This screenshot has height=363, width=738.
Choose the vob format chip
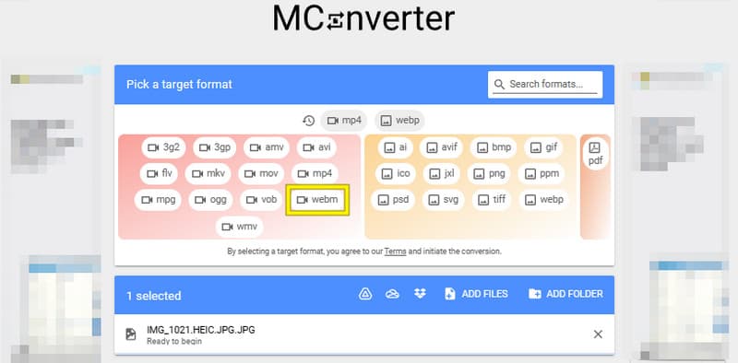click(261, 200)
